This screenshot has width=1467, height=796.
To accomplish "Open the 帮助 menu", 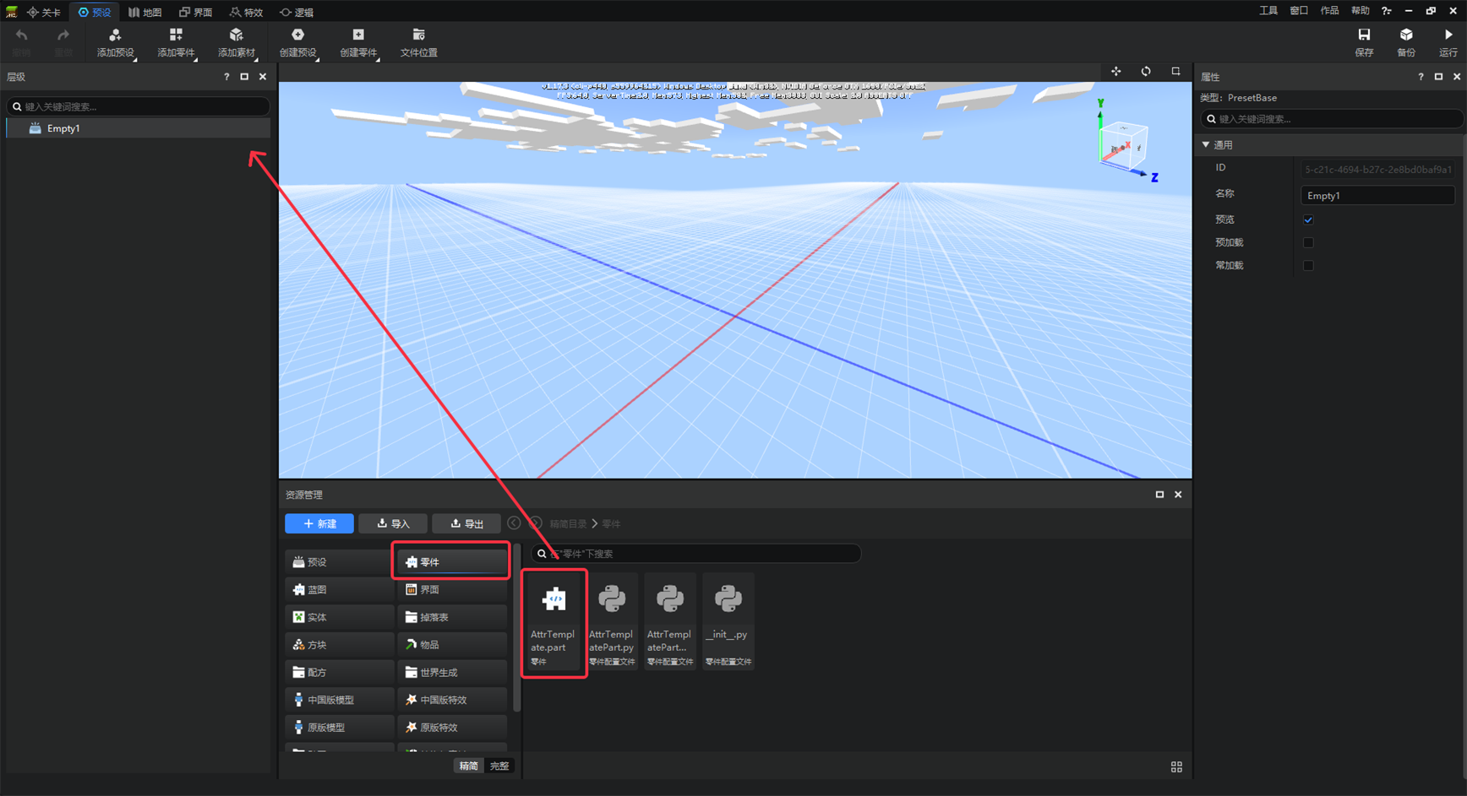I will click(1360, 11).
